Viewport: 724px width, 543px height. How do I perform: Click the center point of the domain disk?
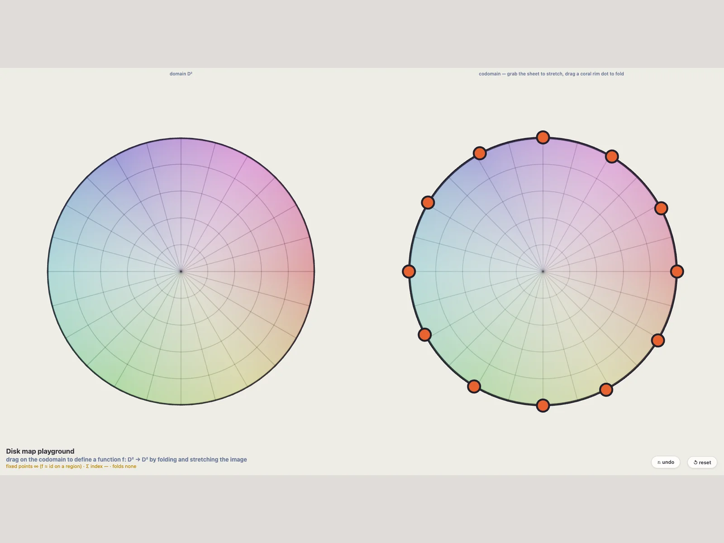pos(181,271)
